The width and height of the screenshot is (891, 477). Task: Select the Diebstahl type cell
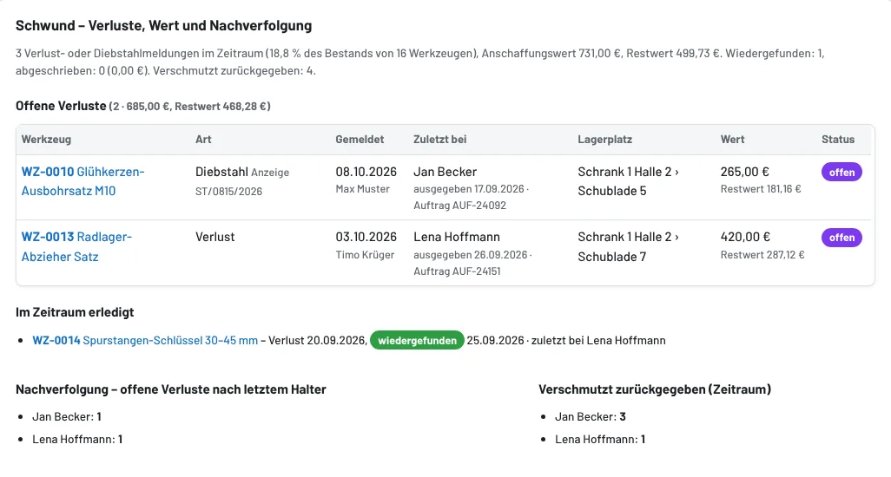pos(221,172)
